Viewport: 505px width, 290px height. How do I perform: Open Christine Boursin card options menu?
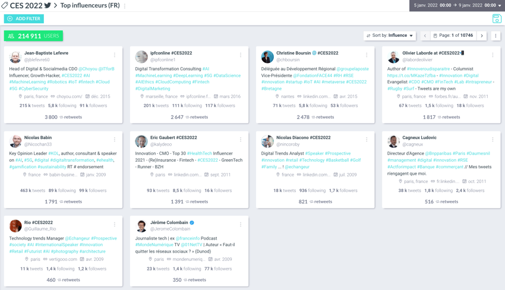367,55
